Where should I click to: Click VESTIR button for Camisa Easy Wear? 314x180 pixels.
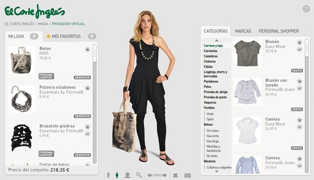[x=297, y=148]
